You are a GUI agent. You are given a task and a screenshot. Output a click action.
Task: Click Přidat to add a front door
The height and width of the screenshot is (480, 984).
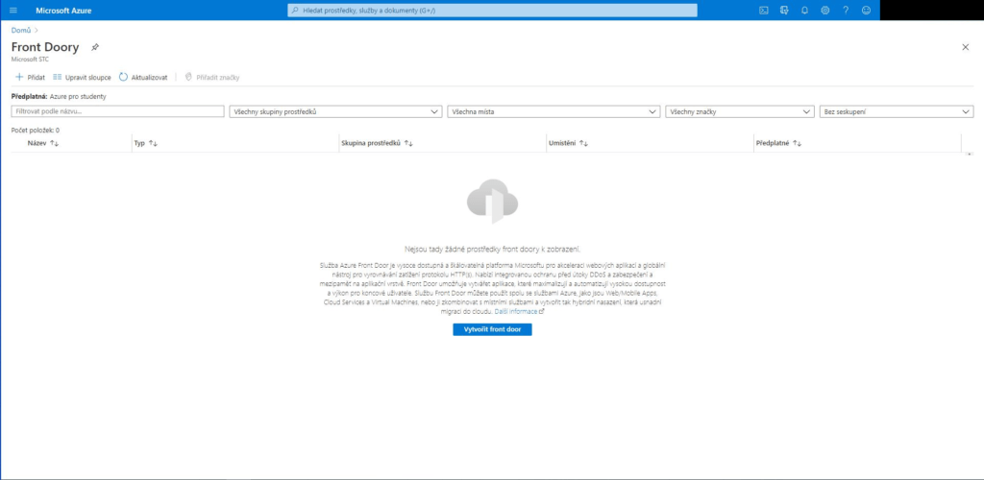(30, 77)
